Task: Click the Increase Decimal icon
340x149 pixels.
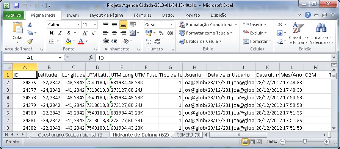Action: tap(149, 41)
